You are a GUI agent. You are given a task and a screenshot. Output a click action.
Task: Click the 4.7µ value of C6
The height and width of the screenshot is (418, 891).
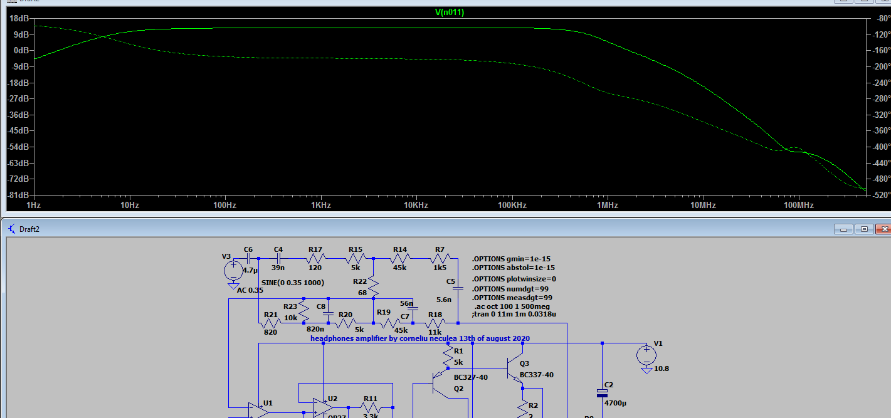click(251, 270)
